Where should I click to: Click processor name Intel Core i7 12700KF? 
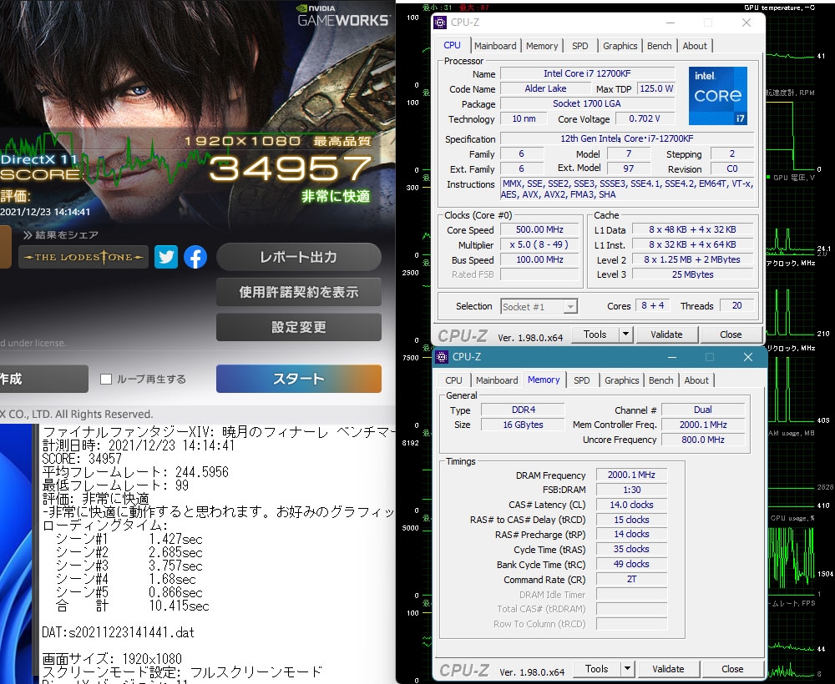click(x=587, y=73)
